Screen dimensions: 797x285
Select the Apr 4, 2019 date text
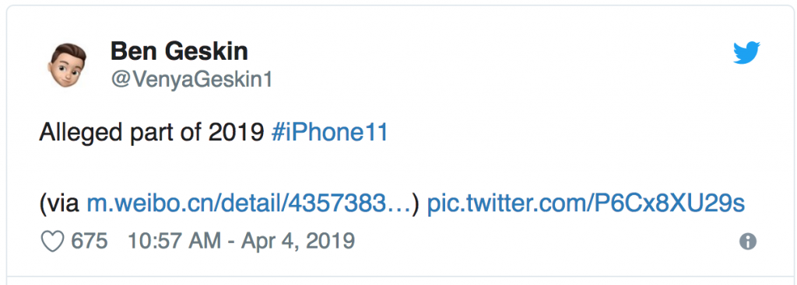tap(297, 242)
